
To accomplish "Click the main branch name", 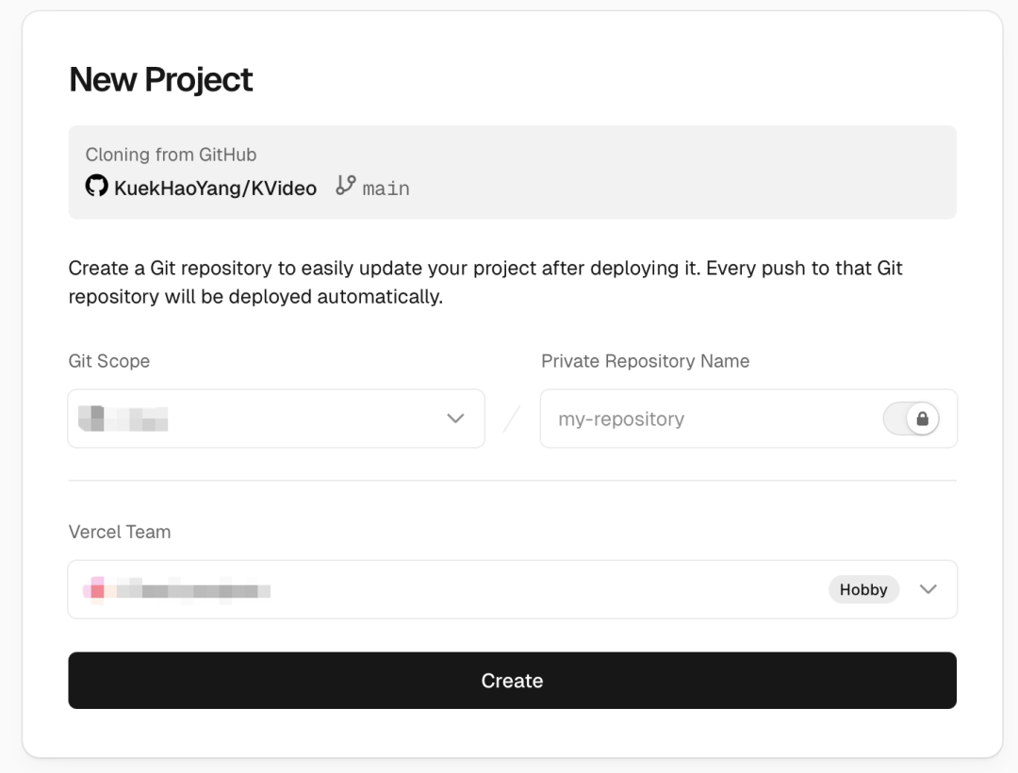I will tap(386, 189).
